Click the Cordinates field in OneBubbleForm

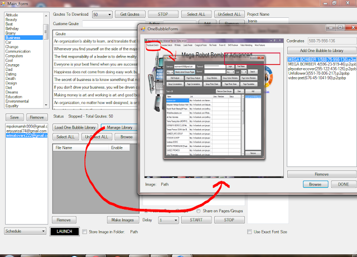(332, 41)
